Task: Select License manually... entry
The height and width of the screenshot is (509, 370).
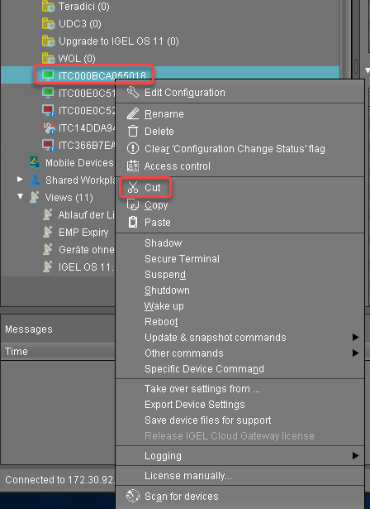Action: pos(188,476)
